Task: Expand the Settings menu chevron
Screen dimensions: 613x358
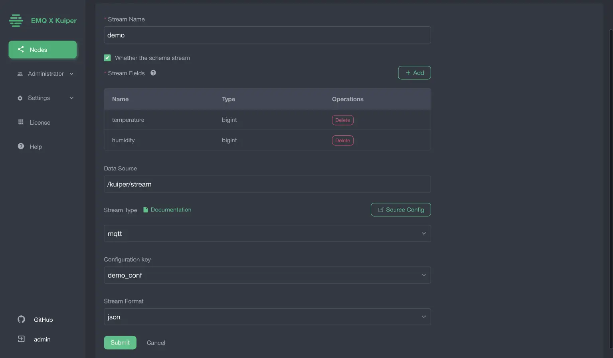Action: point(71,98)
